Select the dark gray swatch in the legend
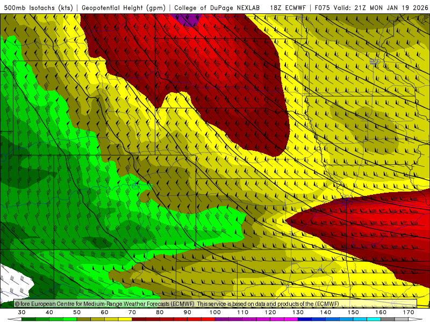430x322 pixels. tap(388, 319)
